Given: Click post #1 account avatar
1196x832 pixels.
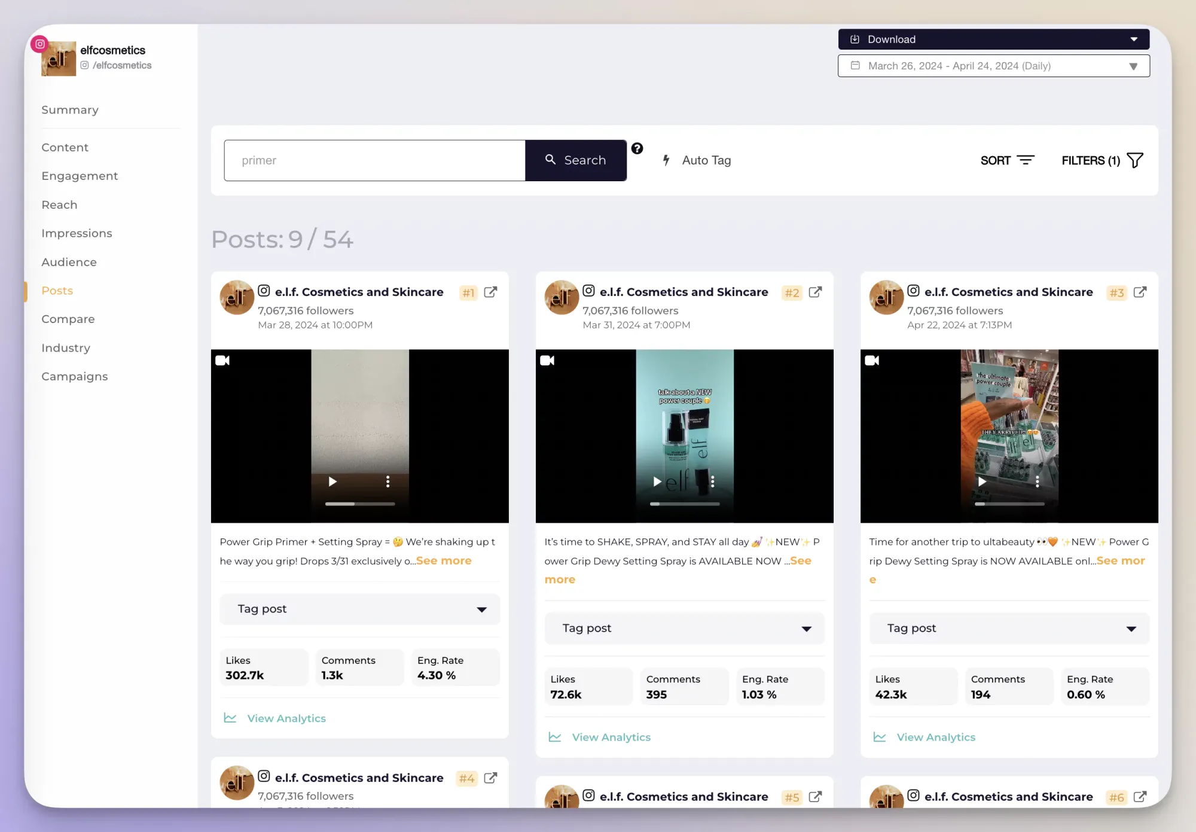Looking at the screenshot, I should point(237,297).
